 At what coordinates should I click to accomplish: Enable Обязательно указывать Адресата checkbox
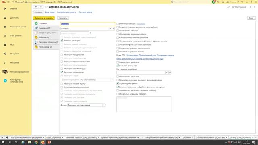coord(117,94)
